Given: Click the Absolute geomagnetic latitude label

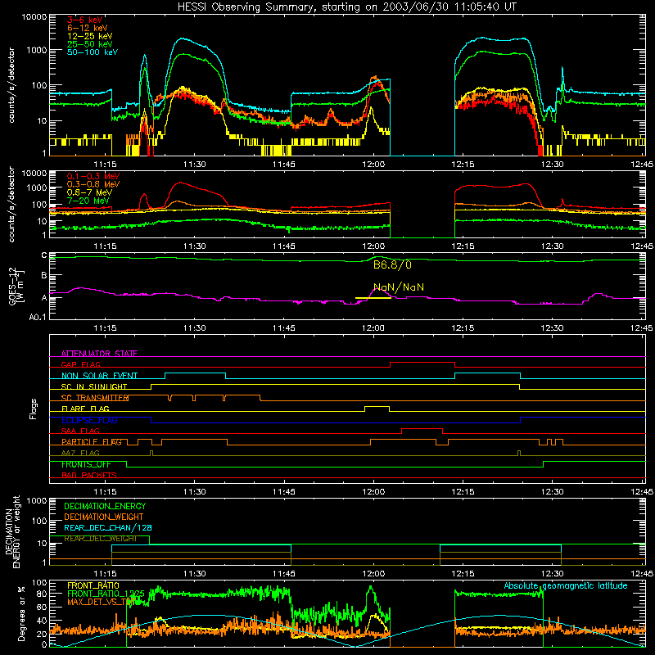Looking at the screenshot, I should coord(566,585).
